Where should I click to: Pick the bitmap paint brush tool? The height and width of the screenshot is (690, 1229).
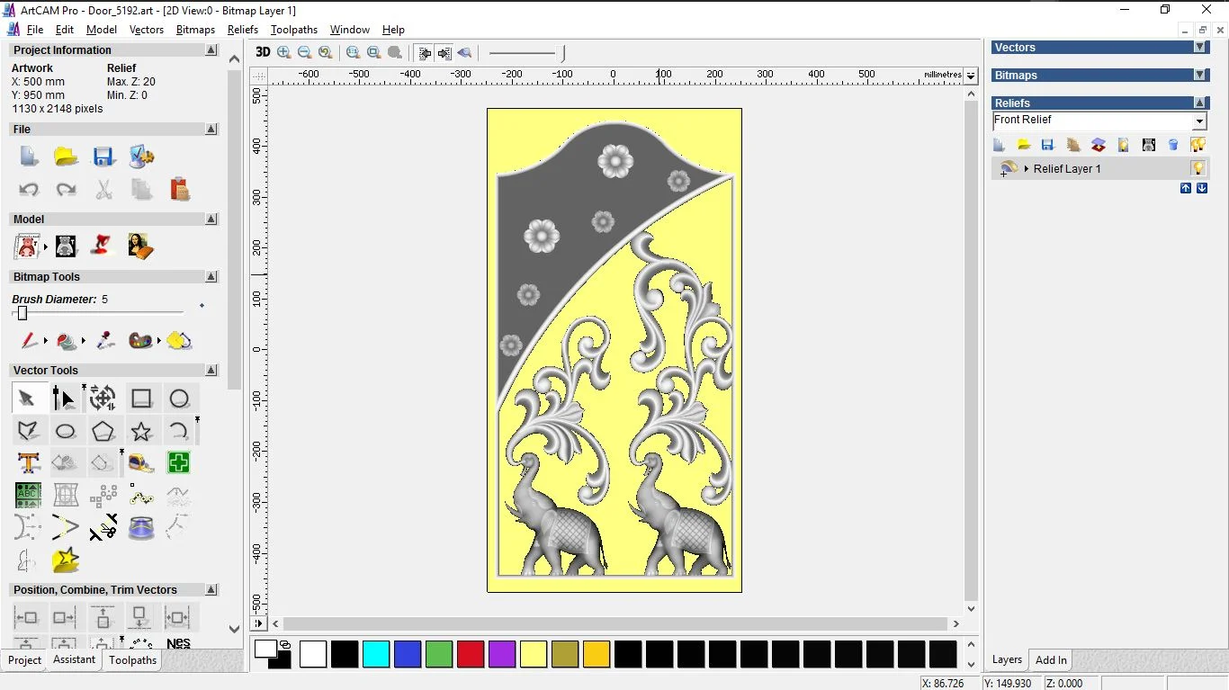click(29, 341)
